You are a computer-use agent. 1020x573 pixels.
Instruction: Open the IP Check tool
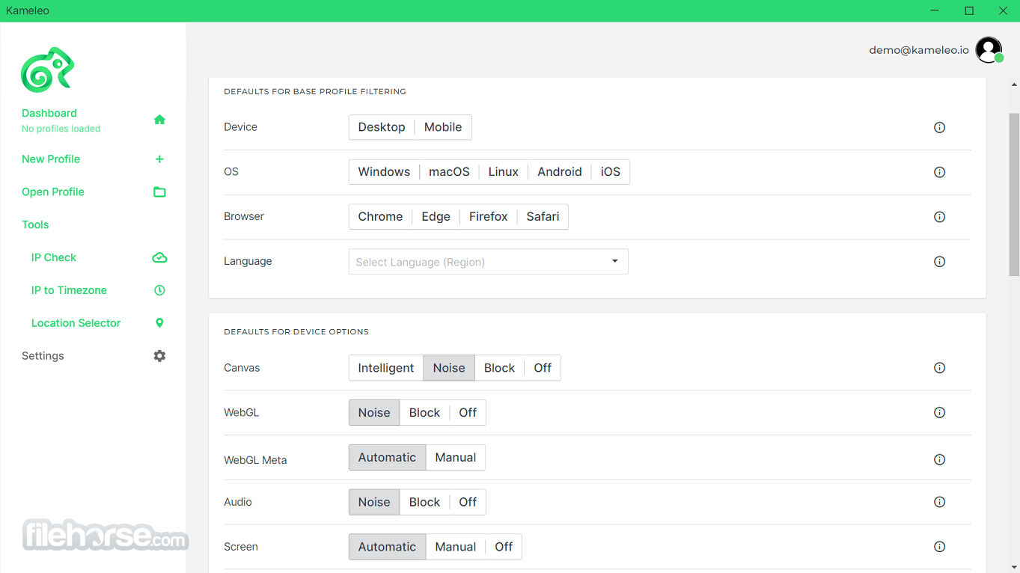(54, 257)
